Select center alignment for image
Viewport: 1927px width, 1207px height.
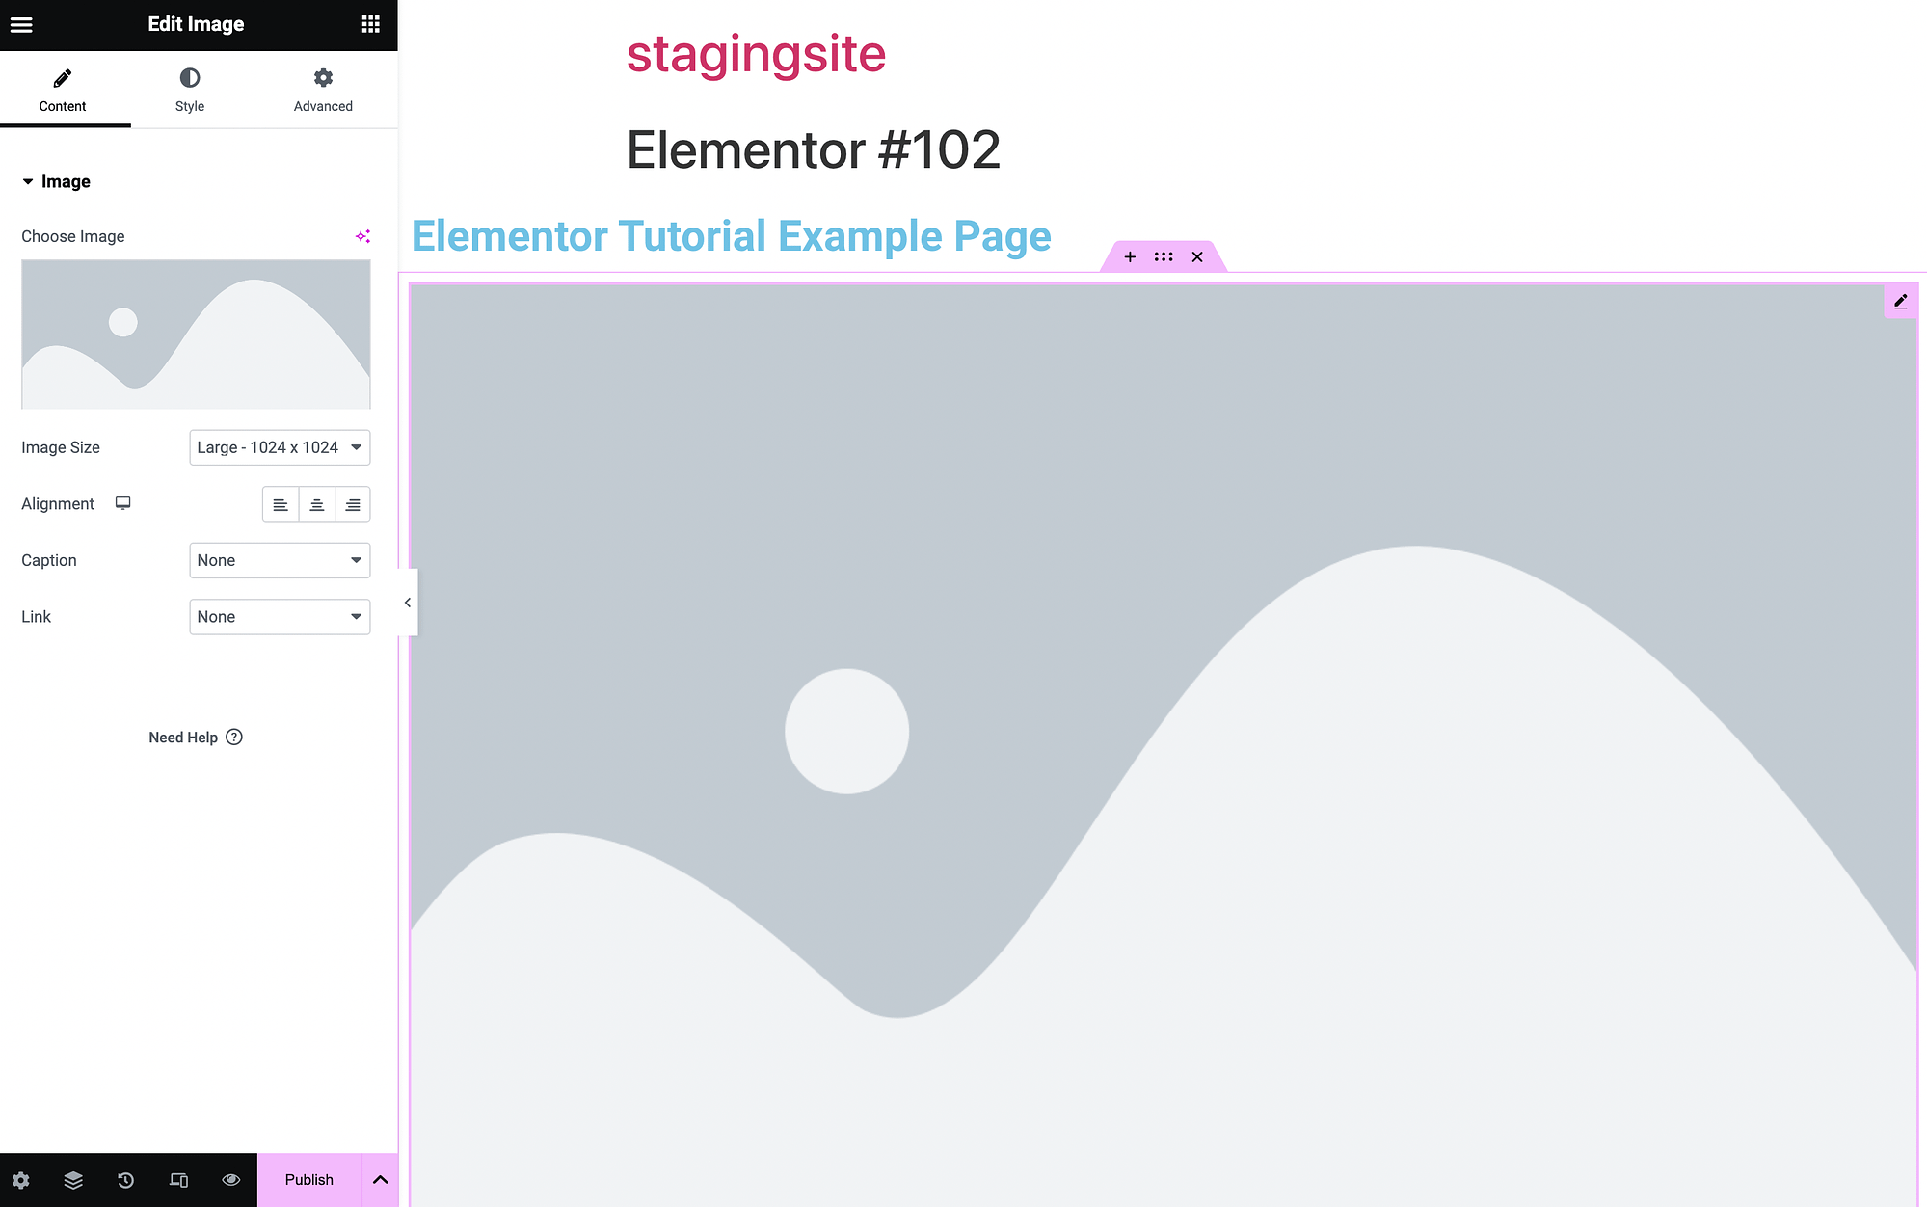point(315,503)
